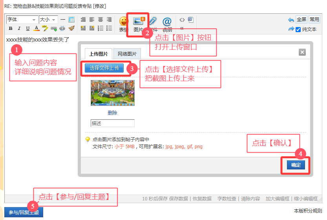Insert ordered numbered list

tap(100, 28)
